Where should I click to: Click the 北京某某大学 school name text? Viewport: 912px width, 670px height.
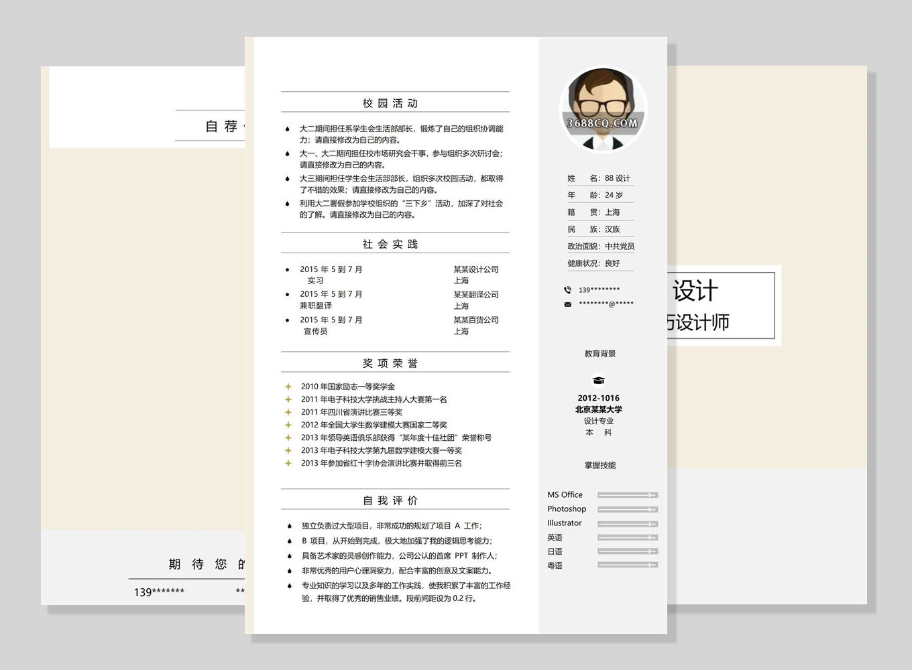tap(598, 409)
